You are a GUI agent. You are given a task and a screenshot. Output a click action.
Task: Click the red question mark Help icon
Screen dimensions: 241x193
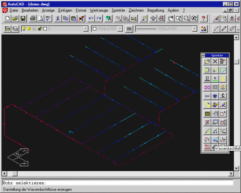(x=203, y=18)
